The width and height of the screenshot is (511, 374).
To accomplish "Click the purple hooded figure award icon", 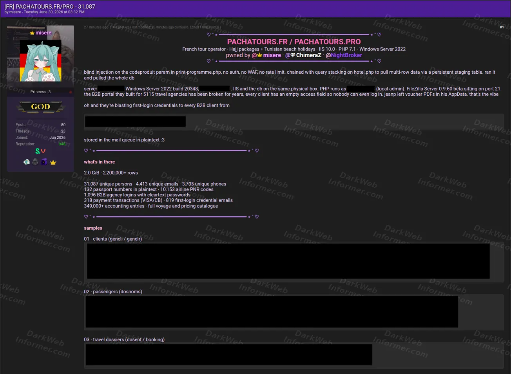I will click(44, 162).
